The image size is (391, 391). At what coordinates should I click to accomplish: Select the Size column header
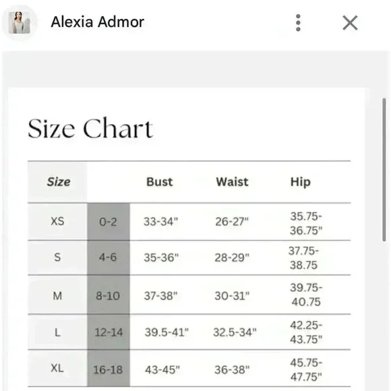[x=59, y=182]
